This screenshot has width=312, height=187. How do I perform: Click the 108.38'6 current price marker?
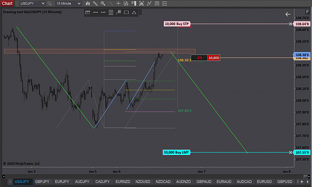(x=302, y=54)
